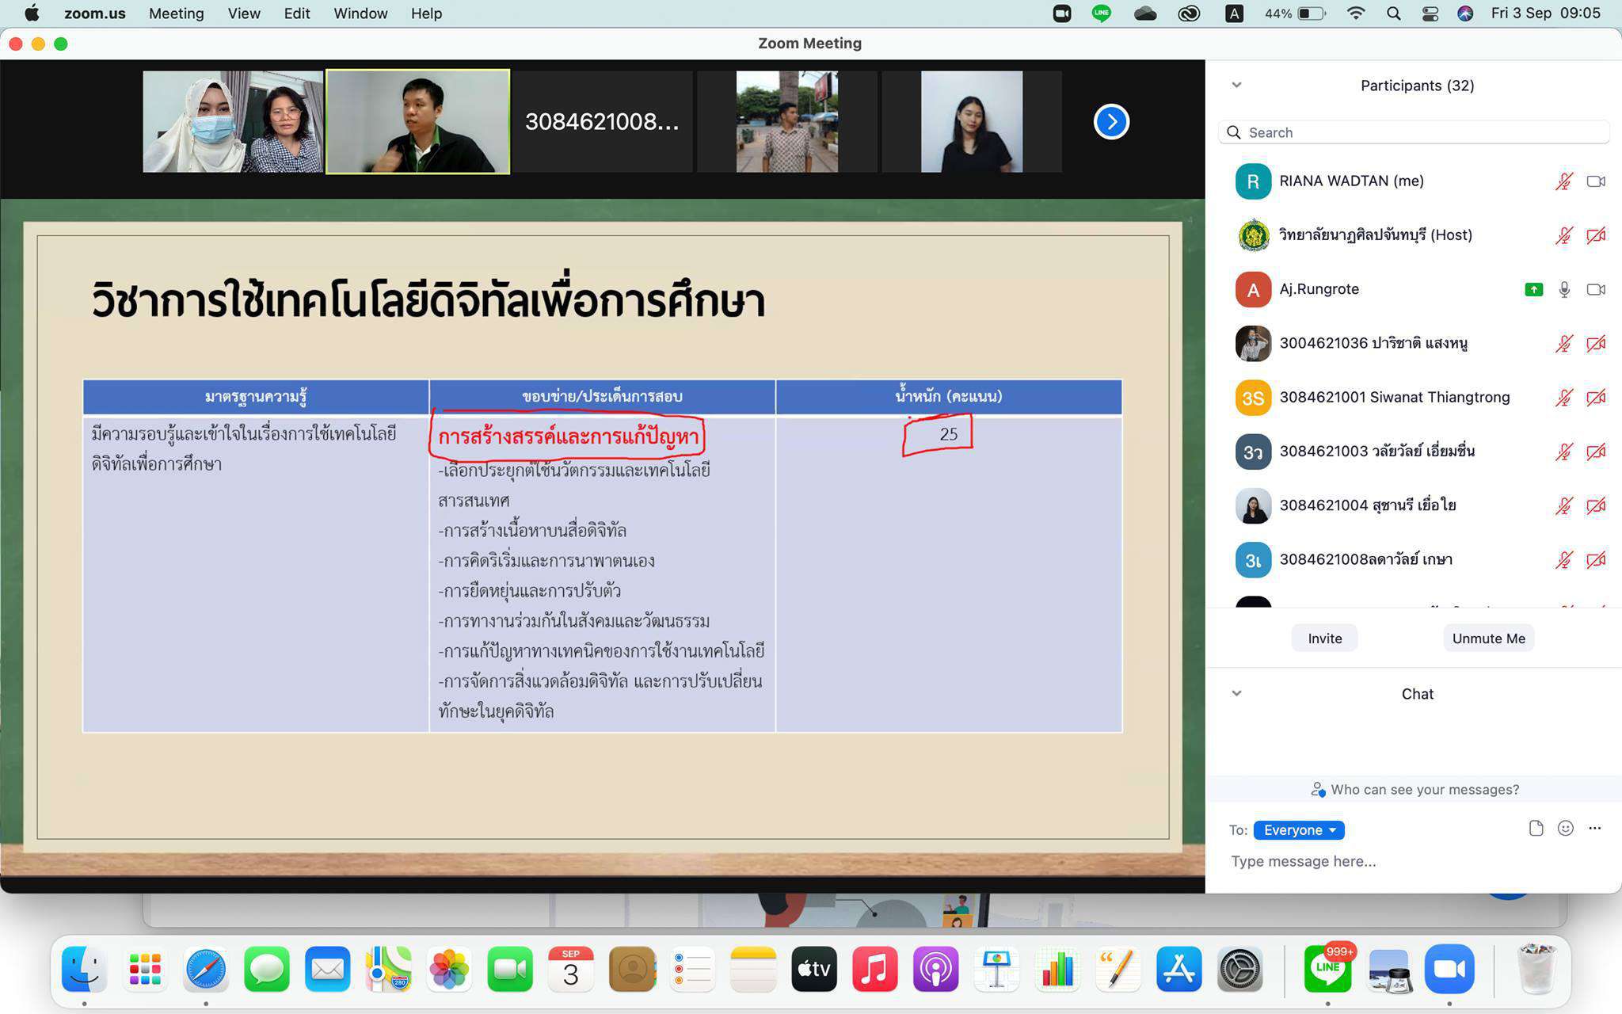Click the next video thumbnails arrow
The image size is (1622, 1014).
click(x=1111, y=121)
